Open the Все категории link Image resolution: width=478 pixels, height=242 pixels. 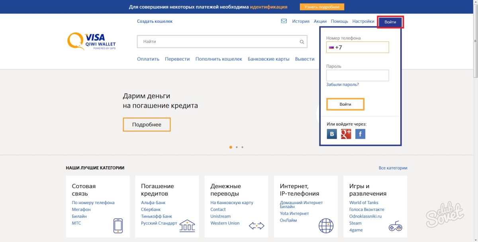[x=393, y=168]
